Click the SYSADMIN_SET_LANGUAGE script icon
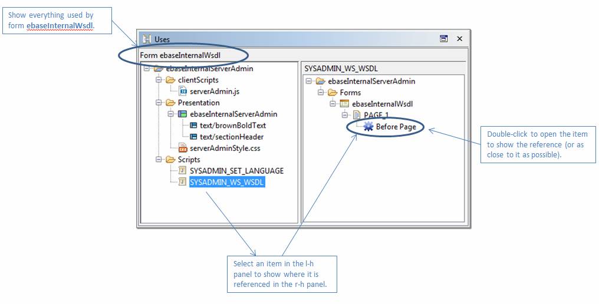Viewport: 599px width, 304px height. click(x=183, y=171)
